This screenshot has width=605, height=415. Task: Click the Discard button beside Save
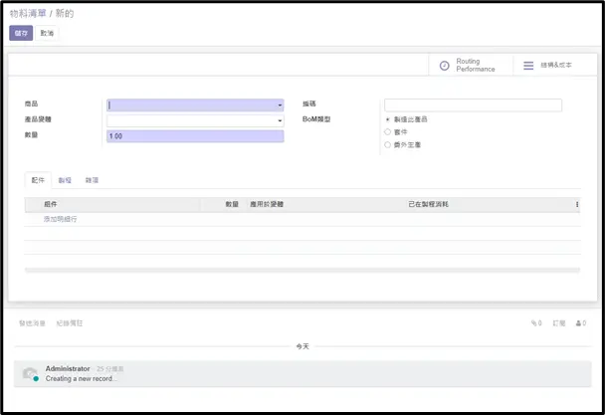pyautogui.click(x=47, y=33)
